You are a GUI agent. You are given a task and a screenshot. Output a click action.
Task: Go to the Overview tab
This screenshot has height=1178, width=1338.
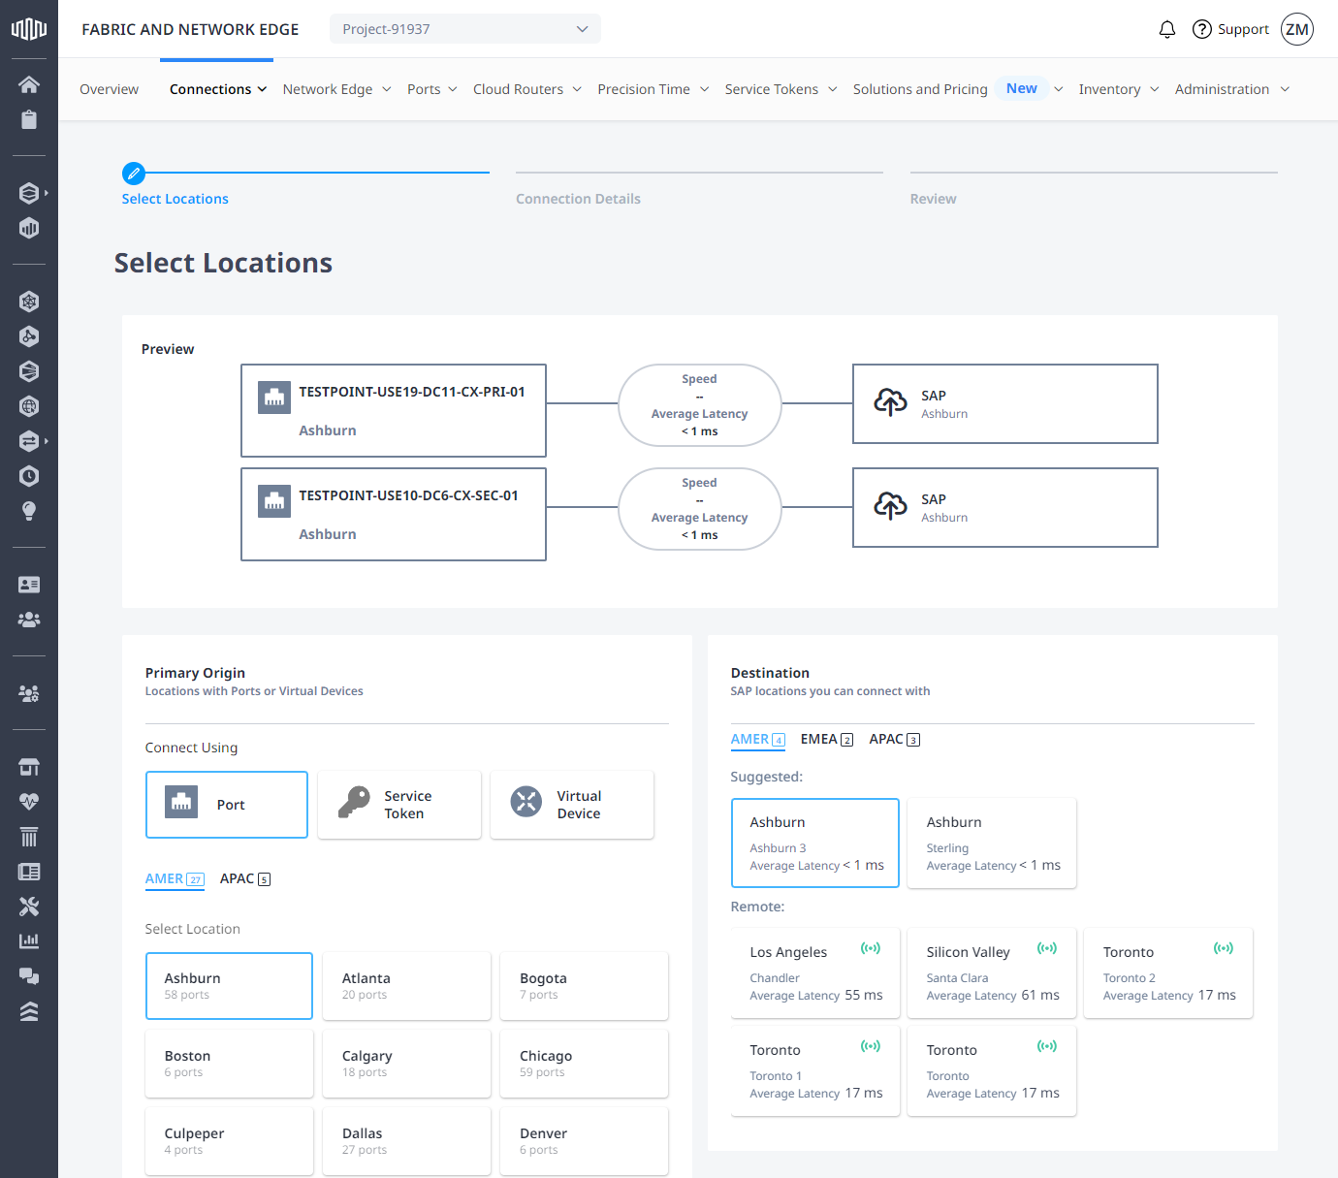(109, 89)
